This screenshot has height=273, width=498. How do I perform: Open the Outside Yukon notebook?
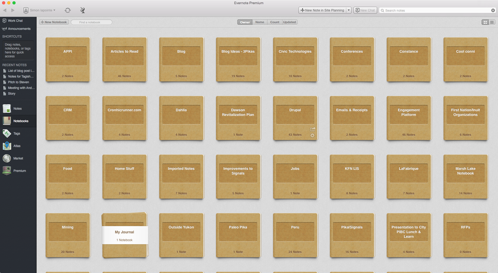[x=181, y=235]
